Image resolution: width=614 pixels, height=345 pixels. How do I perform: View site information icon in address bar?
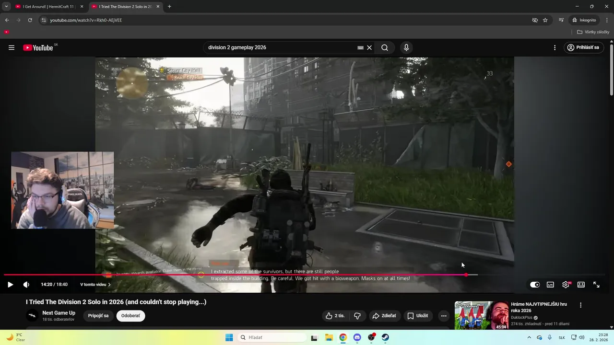(x=44, y=20)
